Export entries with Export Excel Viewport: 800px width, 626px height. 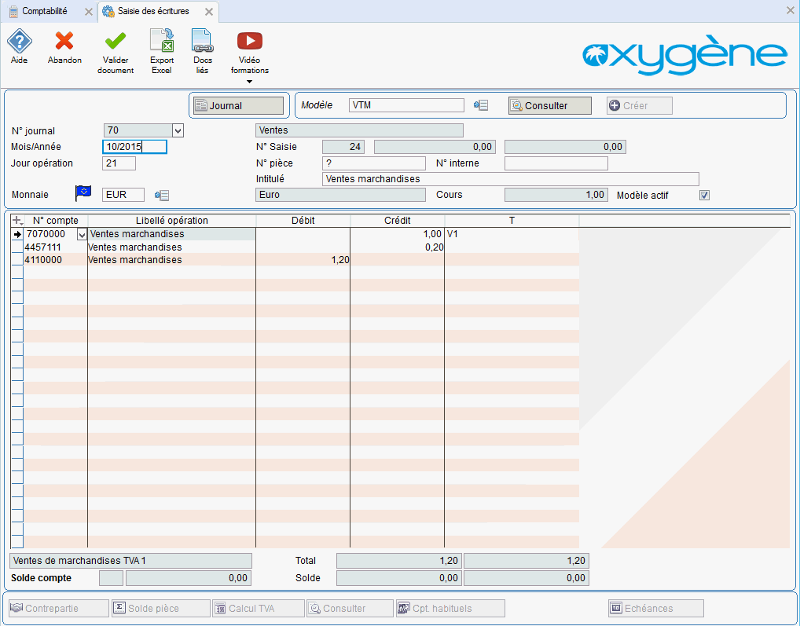click(162, 42)
